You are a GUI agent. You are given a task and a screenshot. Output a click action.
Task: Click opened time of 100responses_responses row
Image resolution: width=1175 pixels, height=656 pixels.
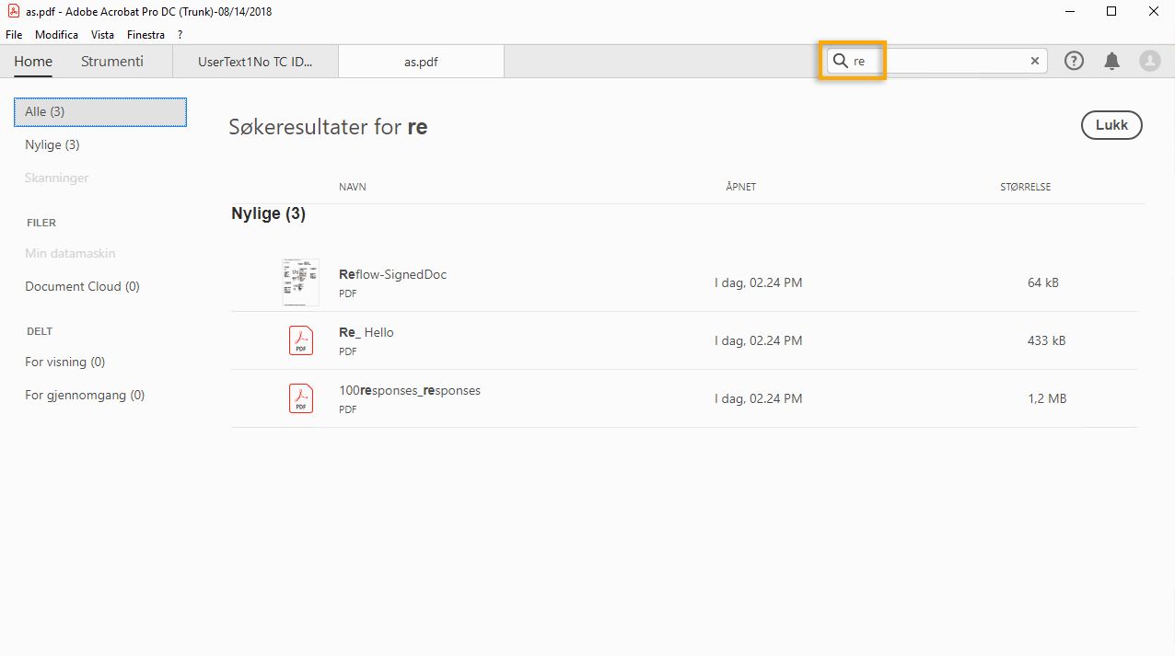[x=759, y=398]
